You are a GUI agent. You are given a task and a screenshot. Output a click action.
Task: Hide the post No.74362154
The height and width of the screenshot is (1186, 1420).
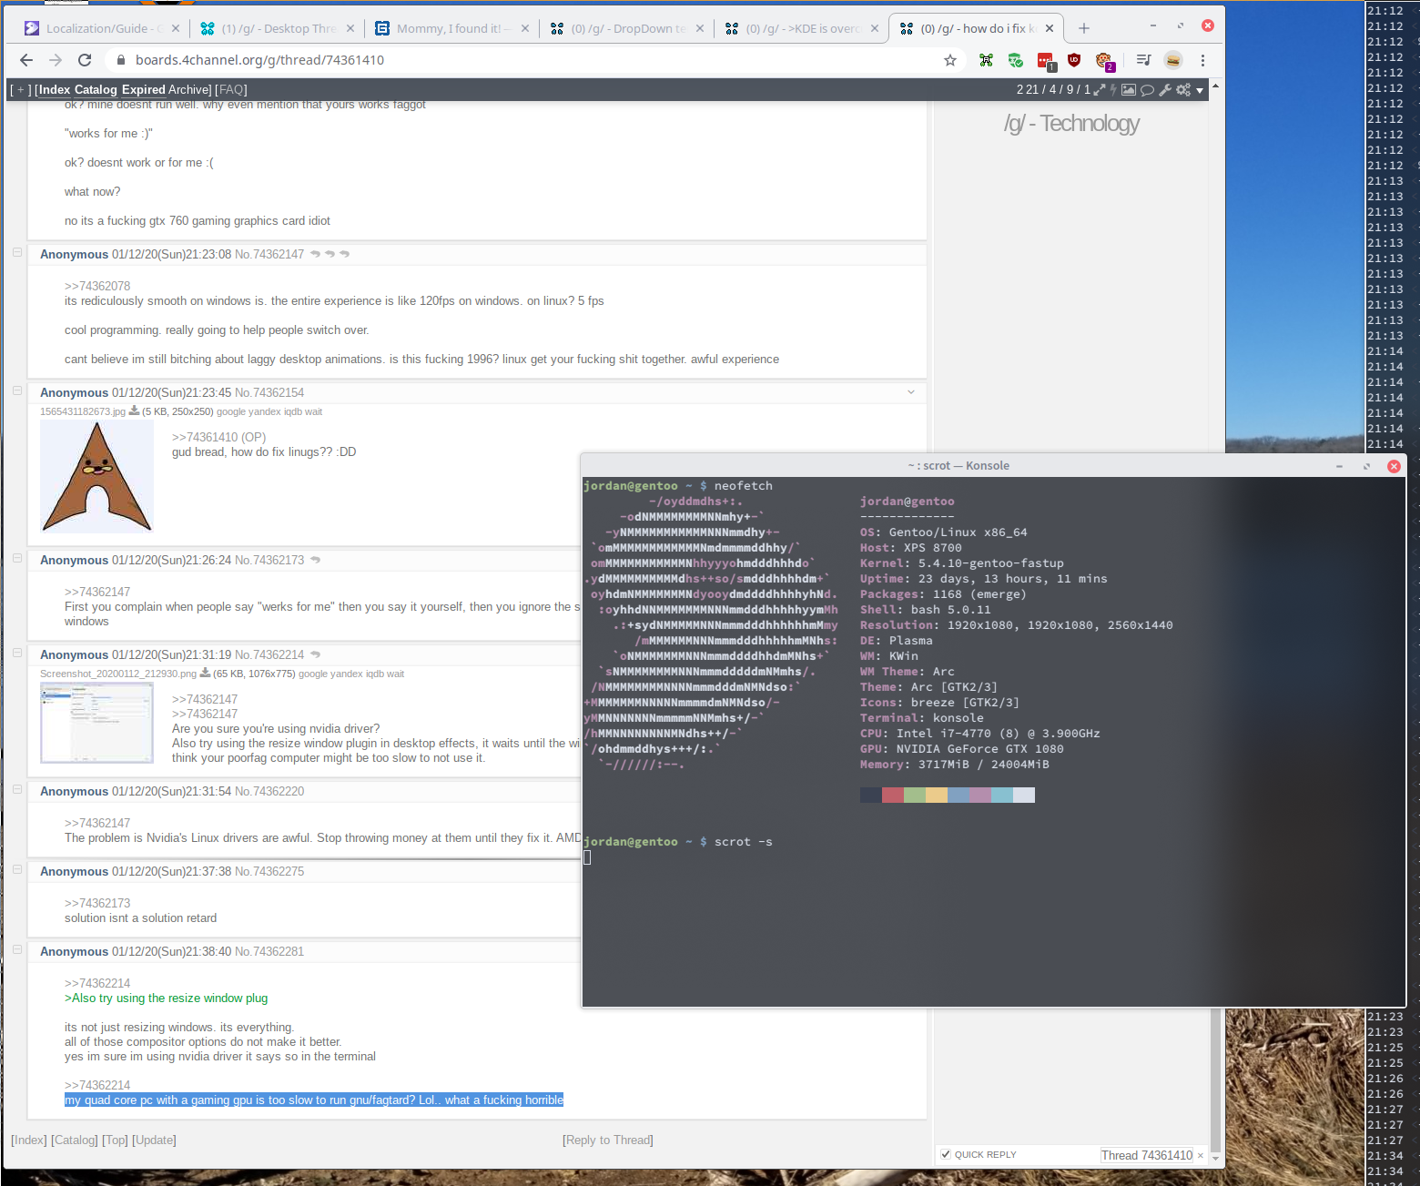click(x=17, y=391)
